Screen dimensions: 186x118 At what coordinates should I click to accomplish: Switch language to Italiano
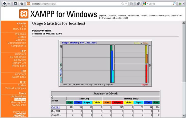(x=153, y=16)
